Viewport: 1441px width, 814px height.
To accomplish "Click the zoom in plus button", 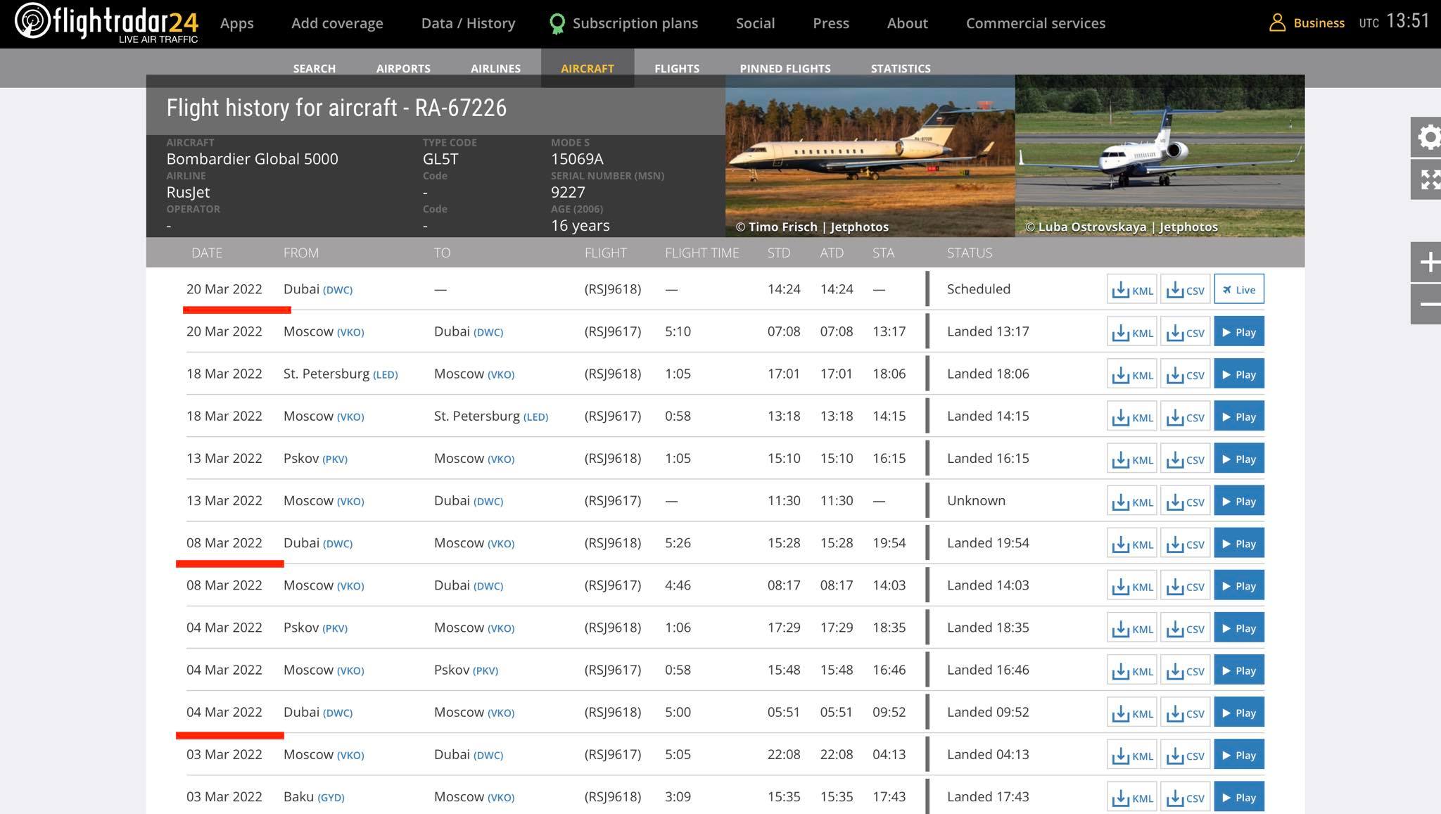I will [1428, 262].
